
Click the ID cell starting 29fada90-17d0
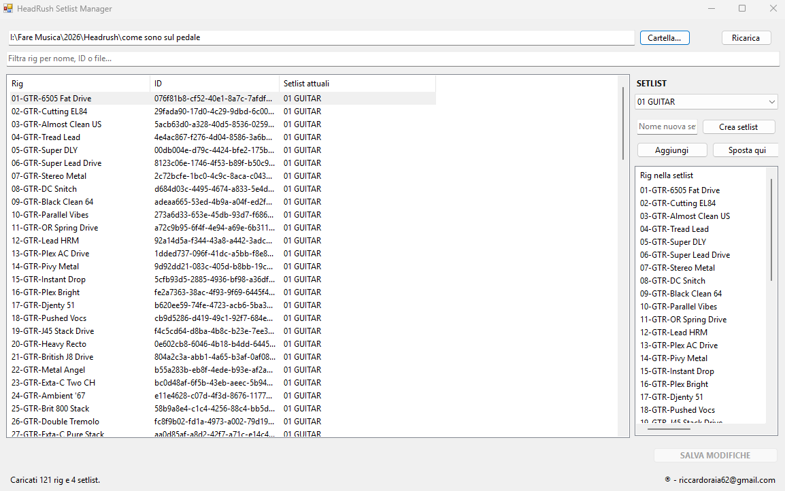point(214,112)
